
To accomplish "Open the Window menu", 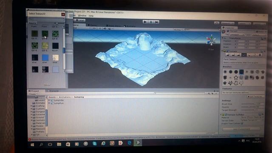I will (82, 16).
